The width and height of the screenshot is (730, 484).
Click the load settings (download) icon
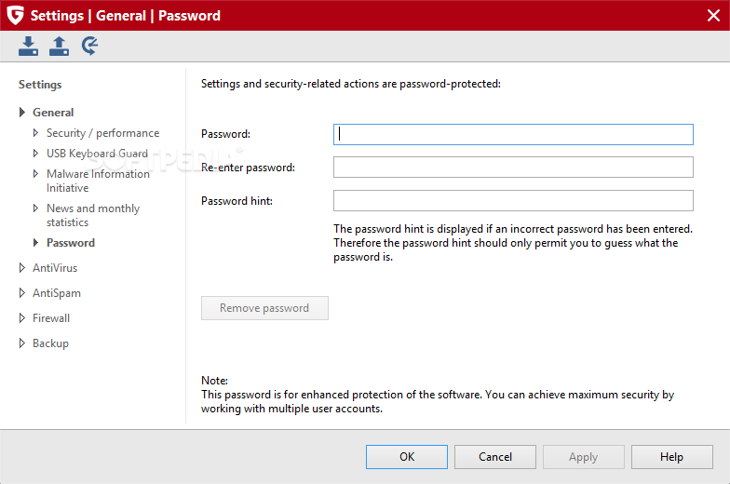(x=28, y=47)
